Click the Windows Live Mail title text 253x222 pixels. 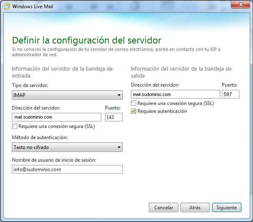[x=33, y=7]
